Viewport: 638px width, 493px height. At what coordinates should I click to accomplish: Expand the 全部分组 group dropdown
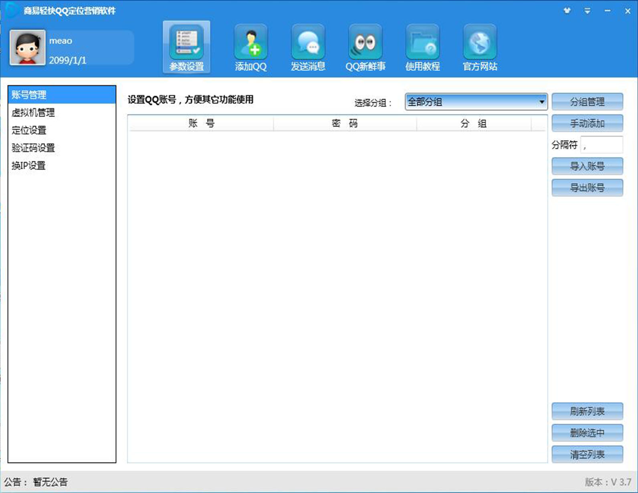tap(476, 102)
